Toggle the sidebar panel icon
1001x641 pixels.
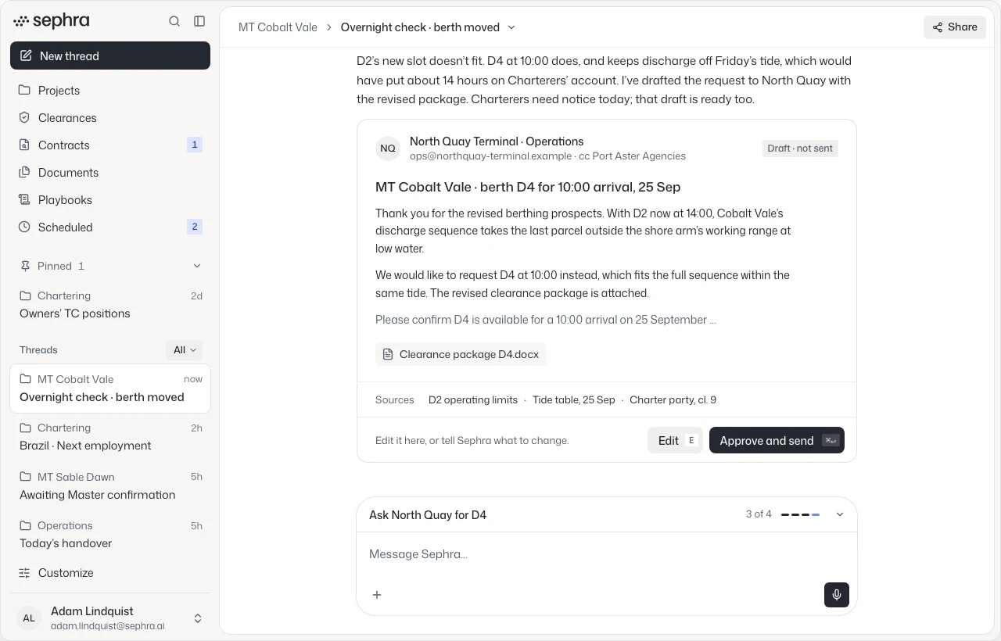[x=199, y=21]
